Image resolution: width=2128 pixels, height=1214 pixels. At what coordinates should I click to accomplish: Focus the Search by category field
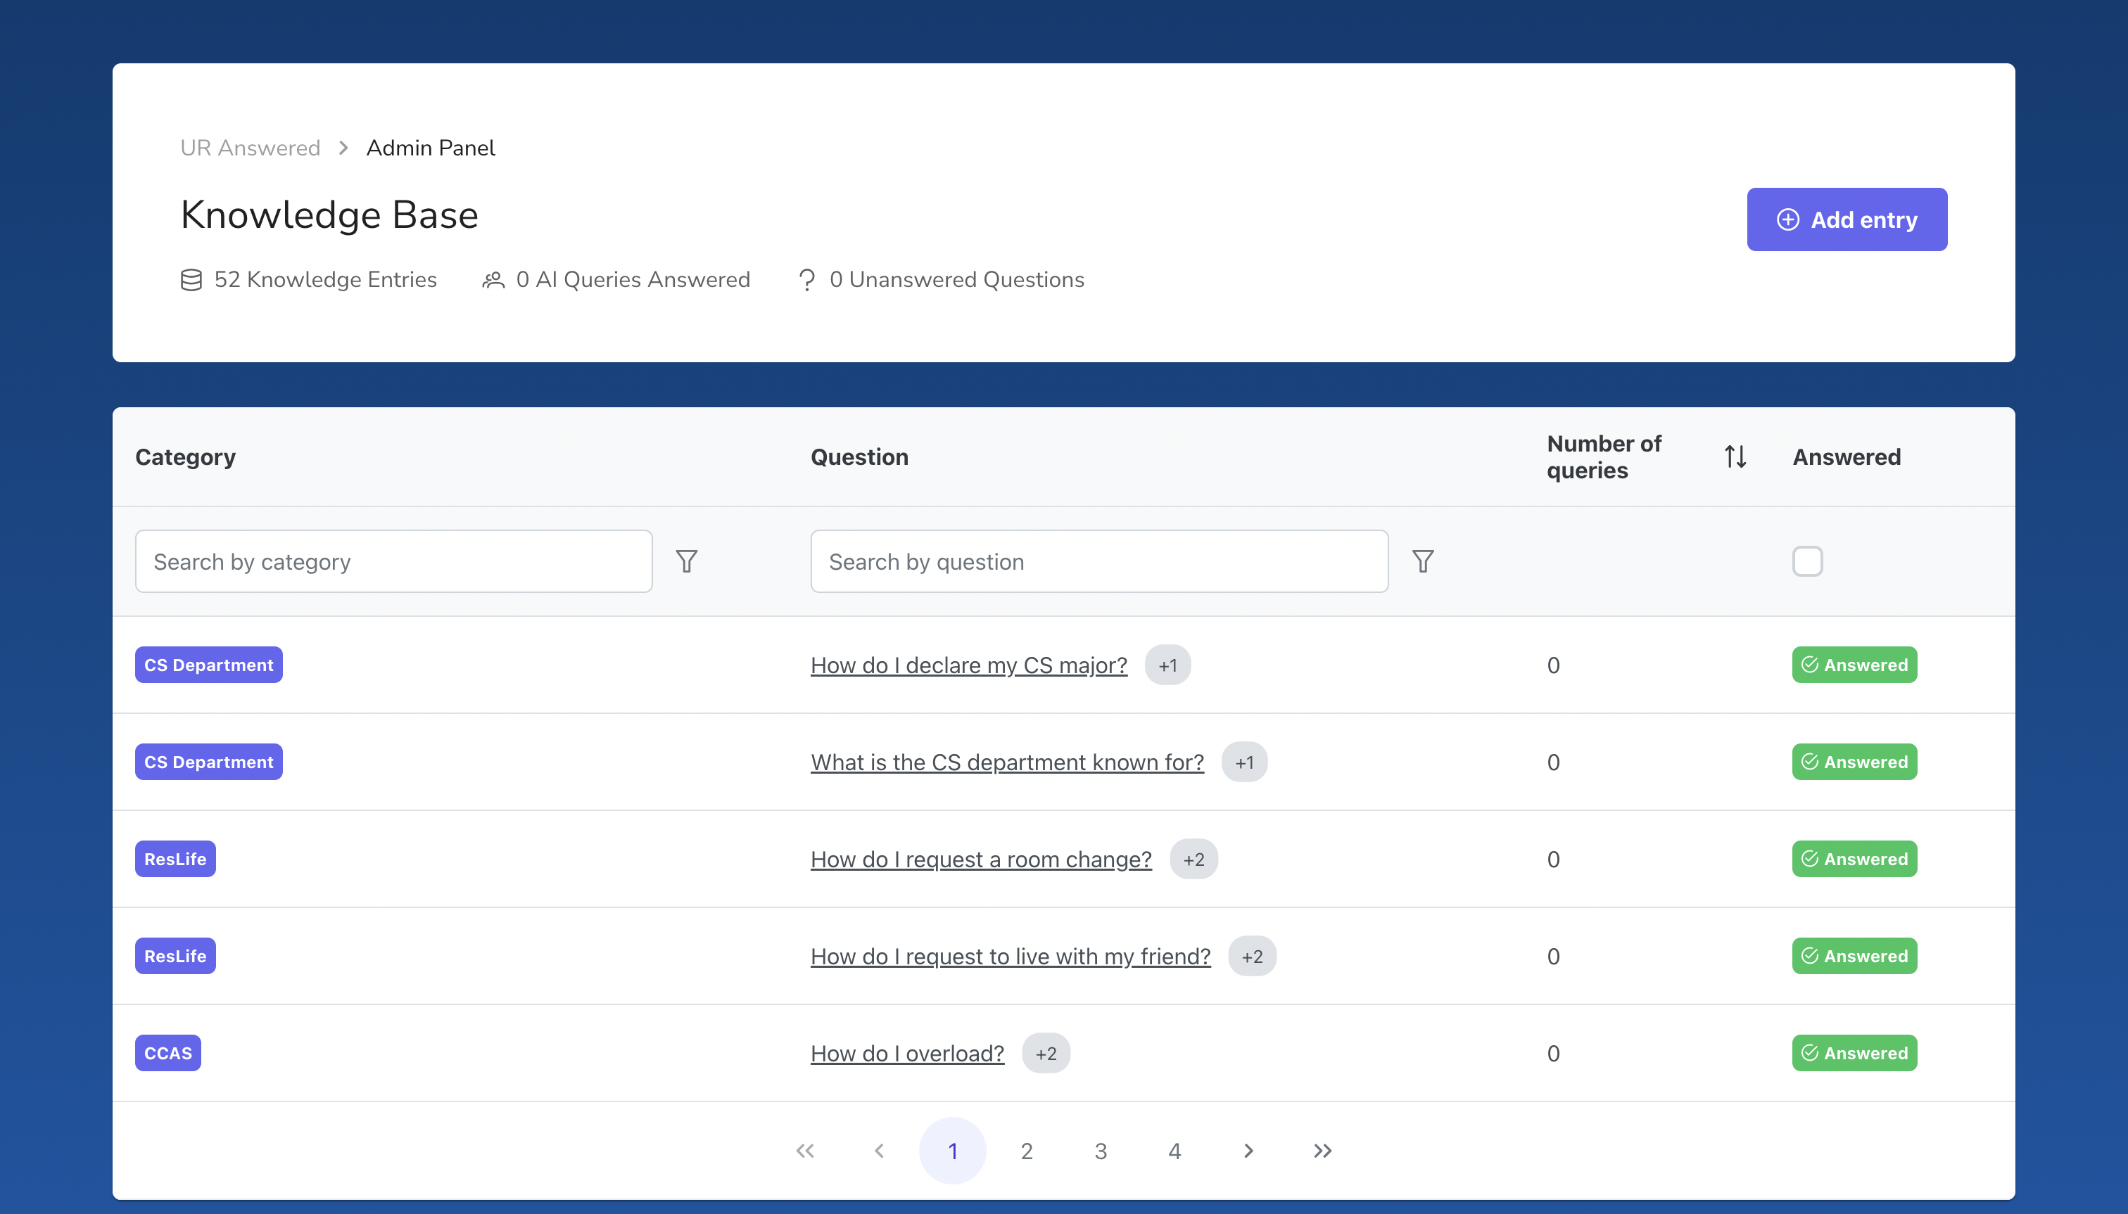(393, 561)
